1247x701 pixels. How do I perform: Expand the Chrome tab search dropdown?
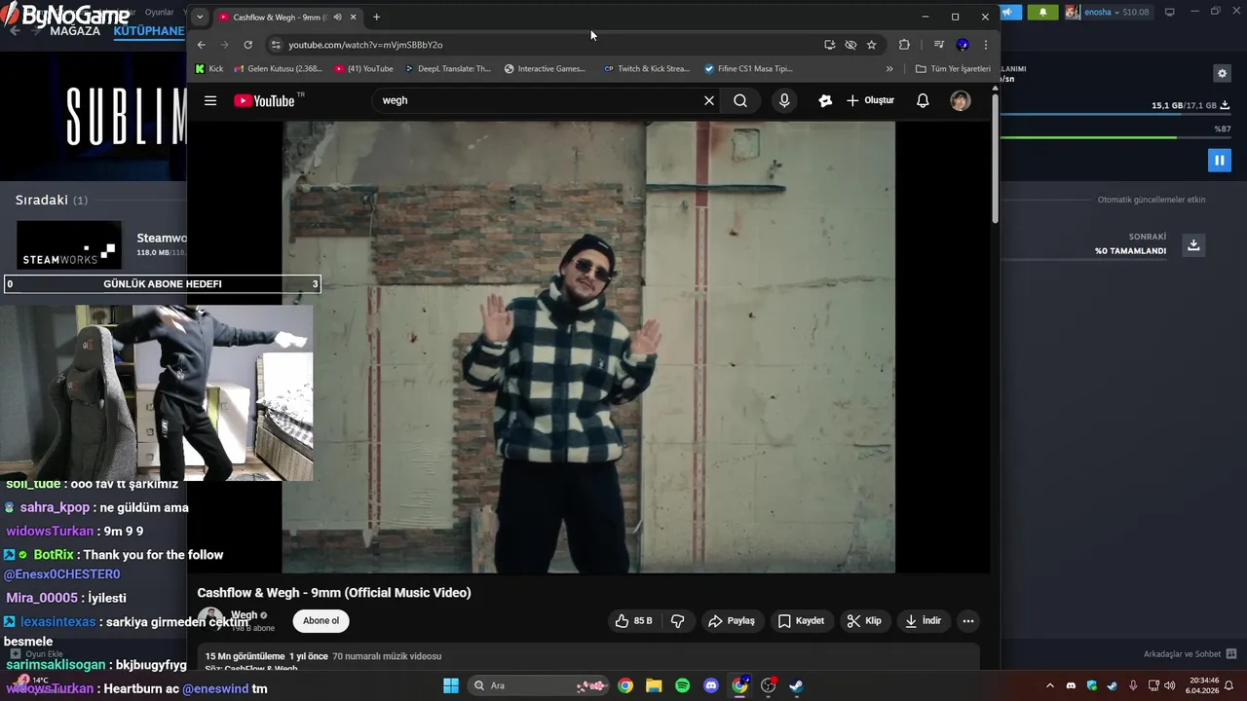point(200,17)
